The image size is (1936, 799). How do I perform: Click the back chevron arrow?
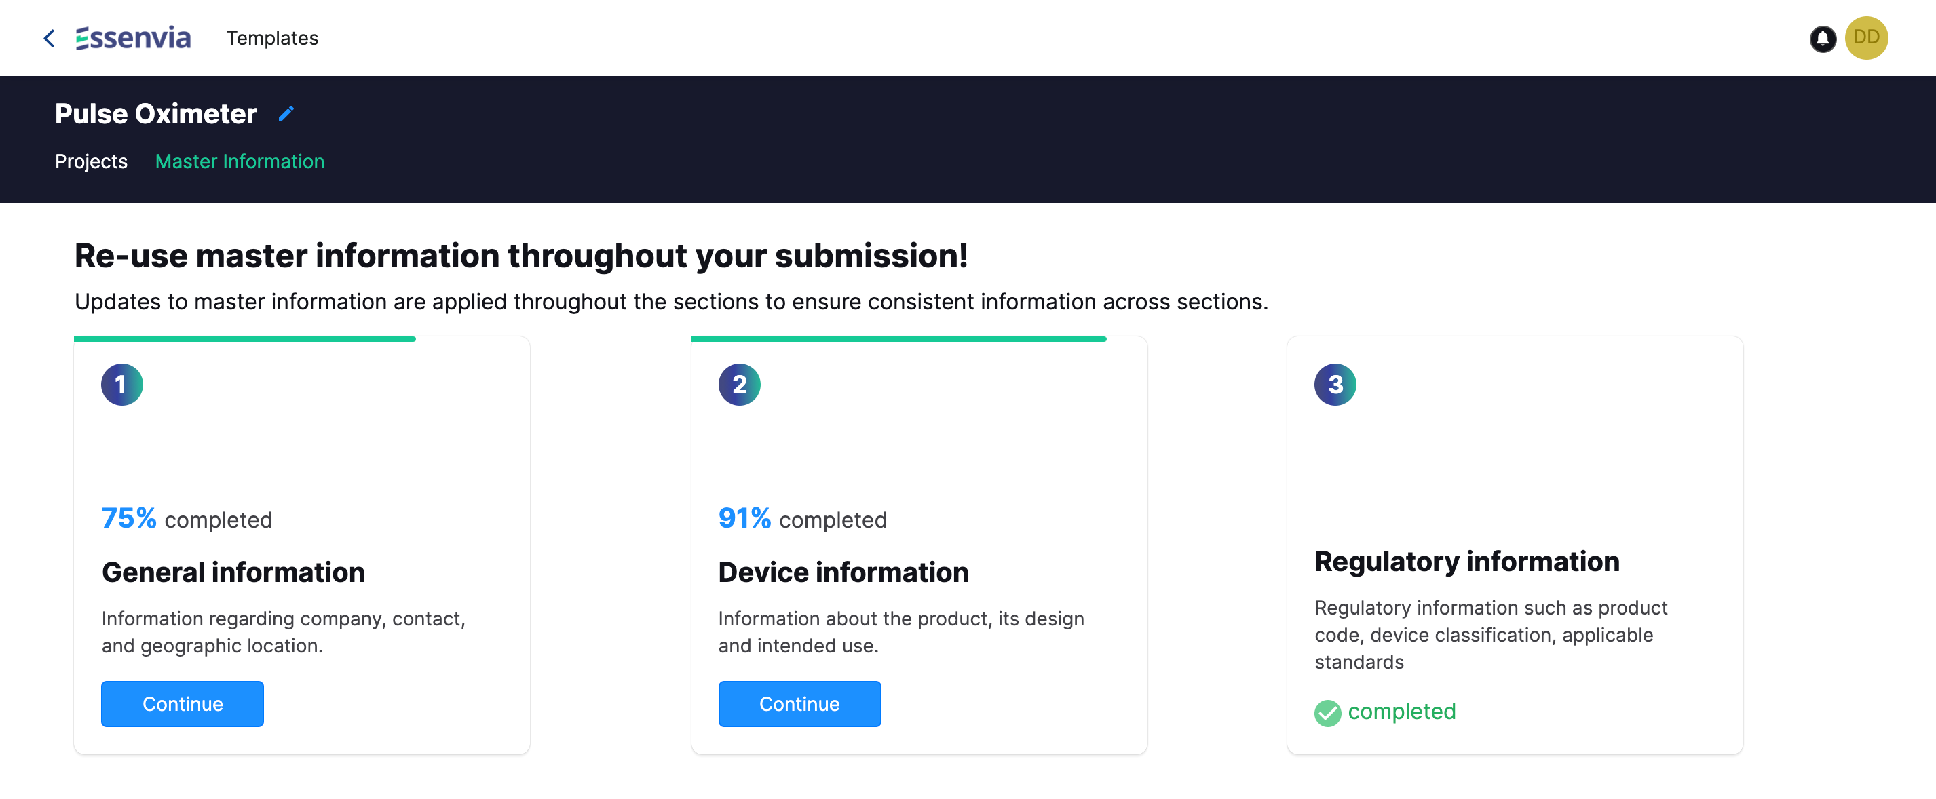(50, 38)
